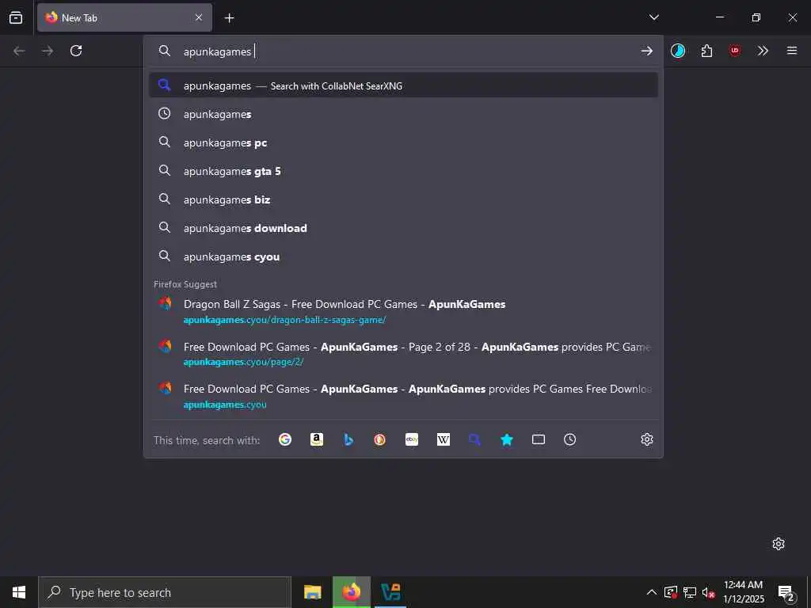
Task: Search with the Bing engine icon
Action: 348,439
